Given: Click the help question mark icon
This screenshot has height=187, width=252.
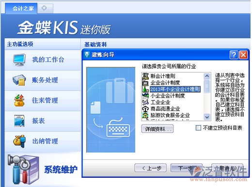Looking at the screenshot, I should click(x=234, y=55).
